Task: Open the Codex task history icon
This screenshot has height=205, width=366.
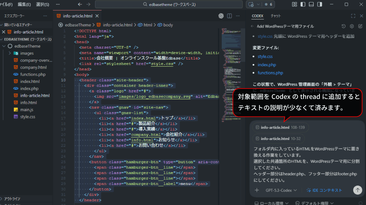Action: tap(343, 26)
